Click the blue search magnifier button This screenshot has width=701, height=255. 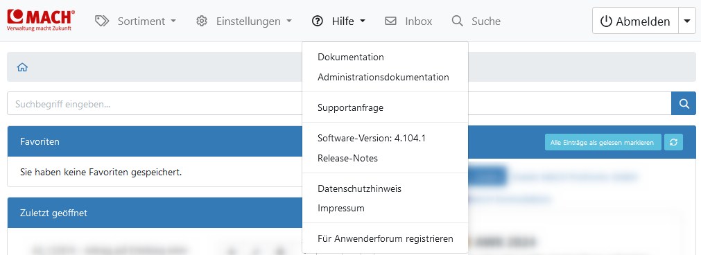click(x=684, y=104)
